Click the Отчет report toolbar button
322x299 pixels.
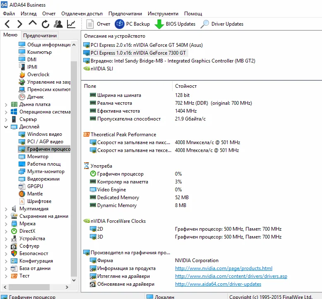pyautogui.click(x=98, y=24)
